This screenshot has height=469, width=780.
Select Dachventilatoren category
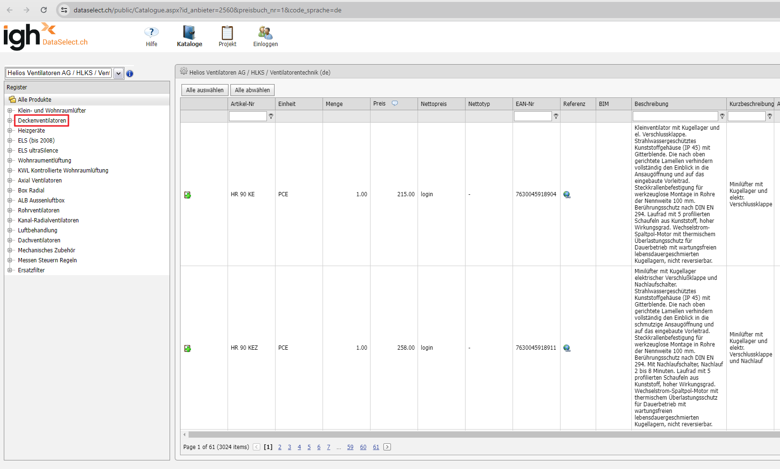click(x=39, y=240)
